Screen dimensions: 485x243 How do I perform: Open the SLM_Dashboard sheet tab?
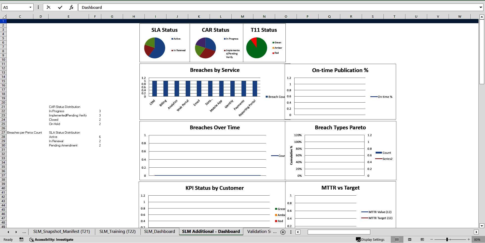point(159,231)
